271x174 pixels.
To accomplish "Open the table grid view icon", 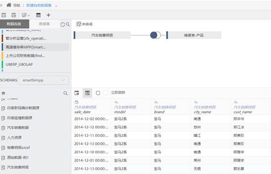I will click(38, 15).
